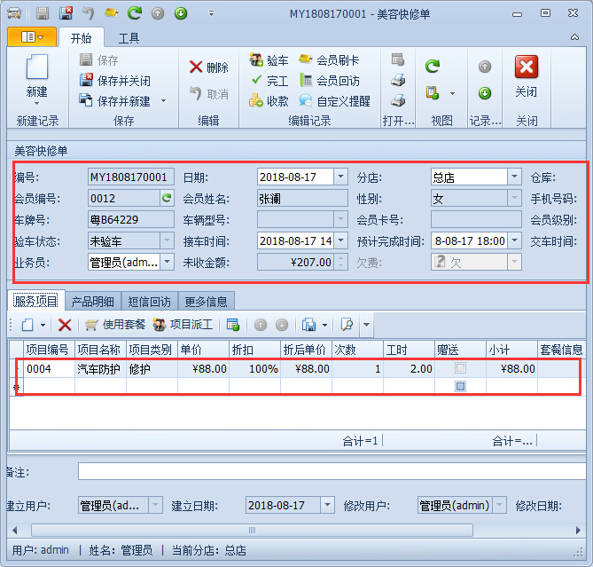The height and width of the screenshot is (567, 593).
Task: Click the 项目派工 project dispatch icon
Action: pos(160,325)
